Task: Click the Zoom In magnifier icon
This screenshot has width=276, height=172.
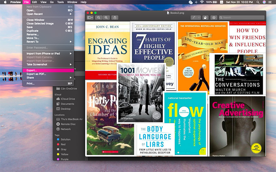Action: click(x=106, y=18)
